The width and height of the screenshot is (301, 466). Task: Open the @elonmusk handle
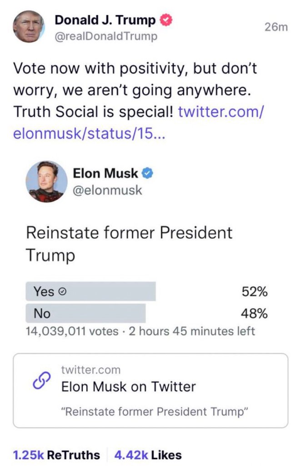click(107, 189)
